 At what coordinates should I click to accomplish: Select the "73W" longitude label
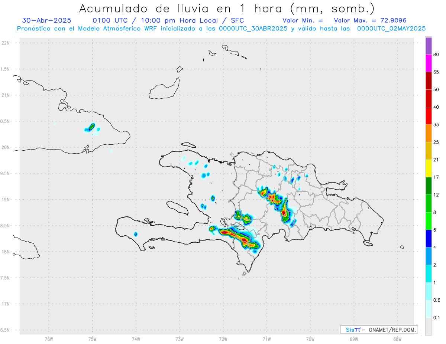(x=180, y=339)
